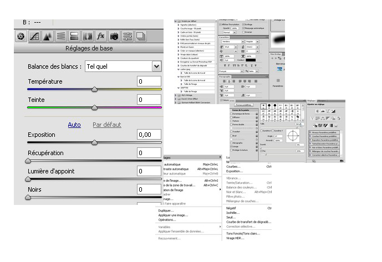Toggle the Transfert checkbox

(231, 132)
